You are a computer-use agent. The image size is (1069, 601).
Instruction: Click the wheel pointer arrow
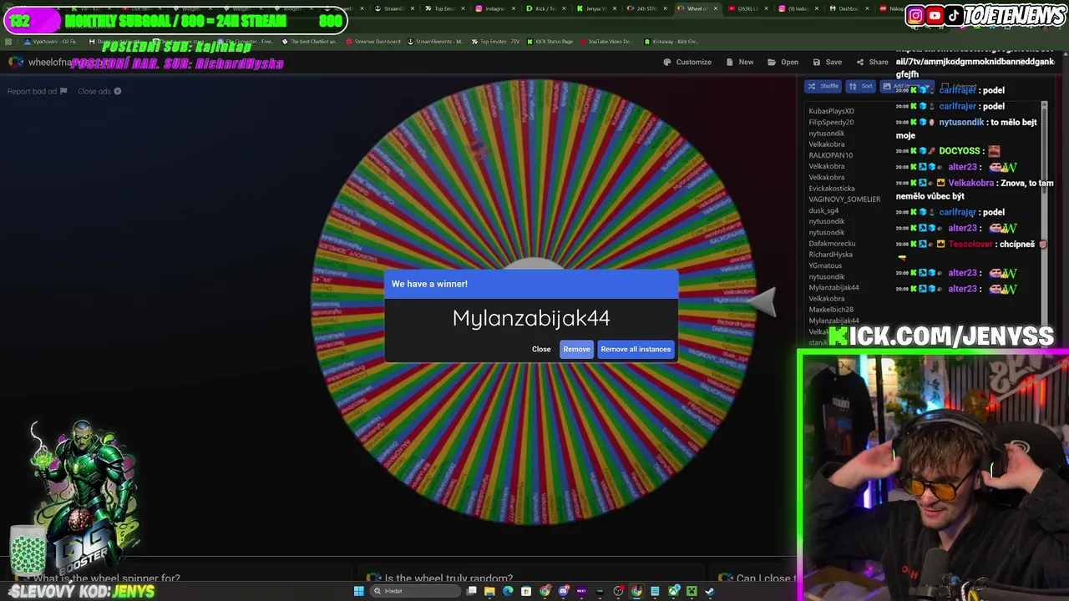coord(762,301)
